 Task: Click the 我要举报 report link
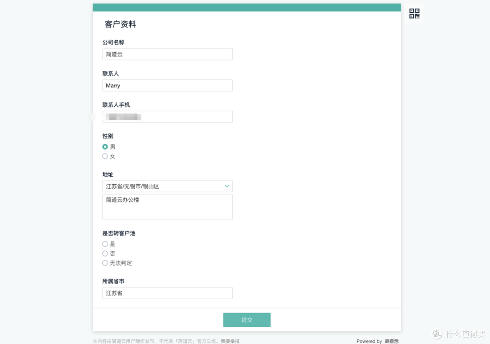click(x=230, y=341)
